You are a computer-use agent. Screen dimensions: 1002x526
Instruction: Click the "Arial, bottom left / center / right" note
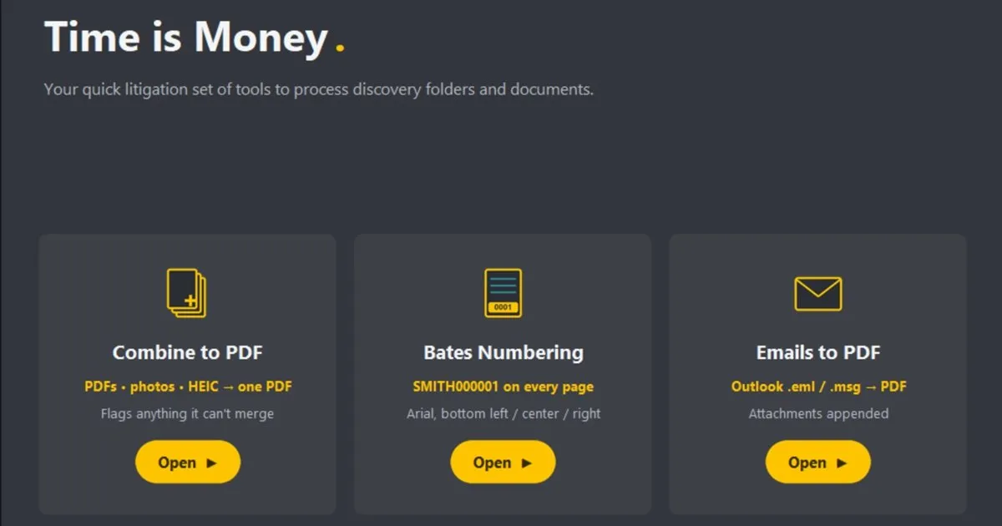[504, 413]
